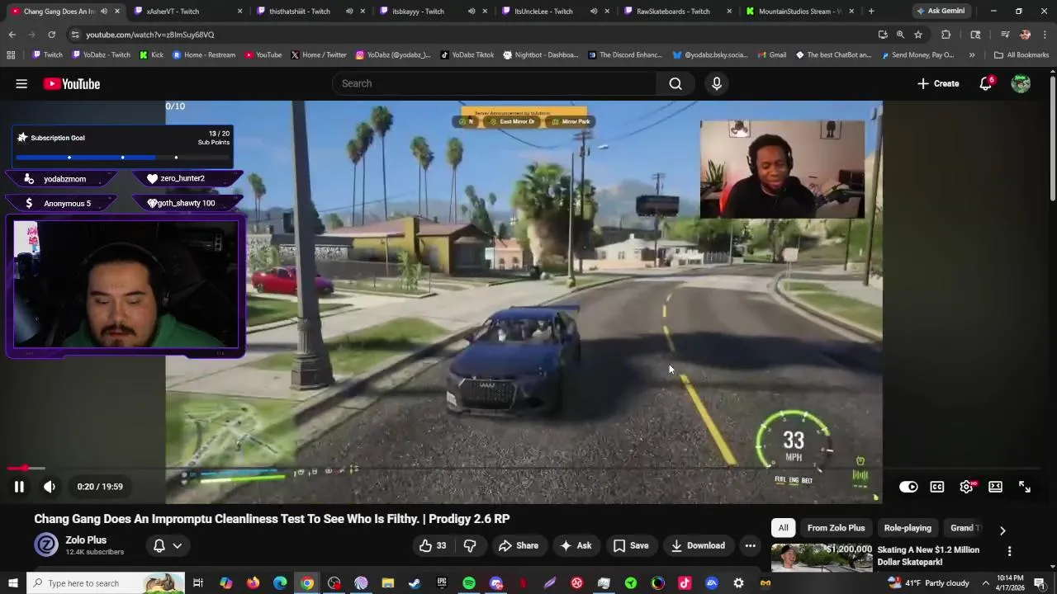Start voice search with the microphone icon
Image resolution: width=1057 pixels, height=594 pixels.
(x=717, y=83)
